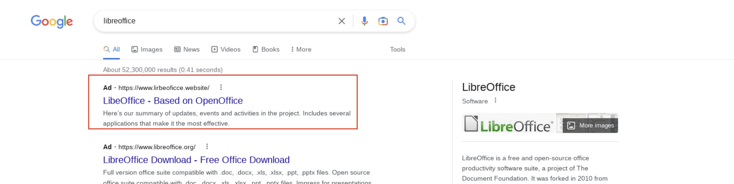Open options dots beside Software label

click(495, 100)
